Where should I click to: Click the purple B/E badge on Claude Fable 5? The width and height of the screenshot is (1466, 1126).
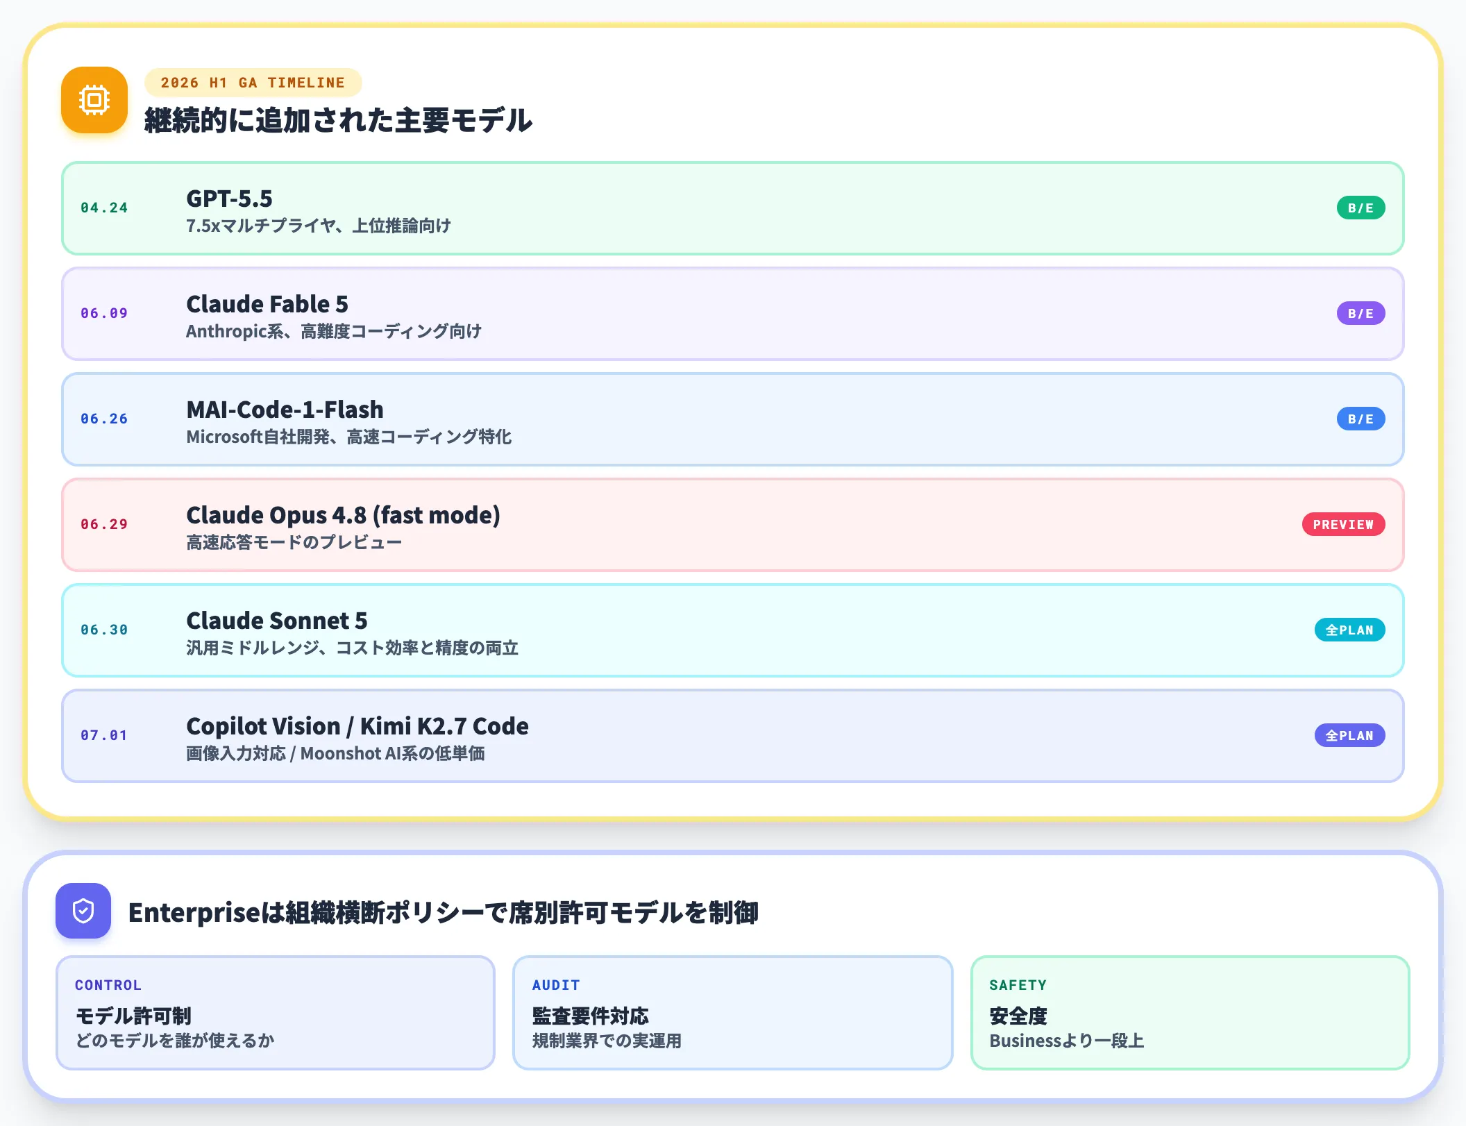pos(1360,313)
